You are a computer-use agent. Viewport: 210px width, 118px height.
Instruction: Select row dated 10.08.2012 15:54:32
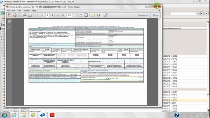pyautogui.click(x=170, y=98)
